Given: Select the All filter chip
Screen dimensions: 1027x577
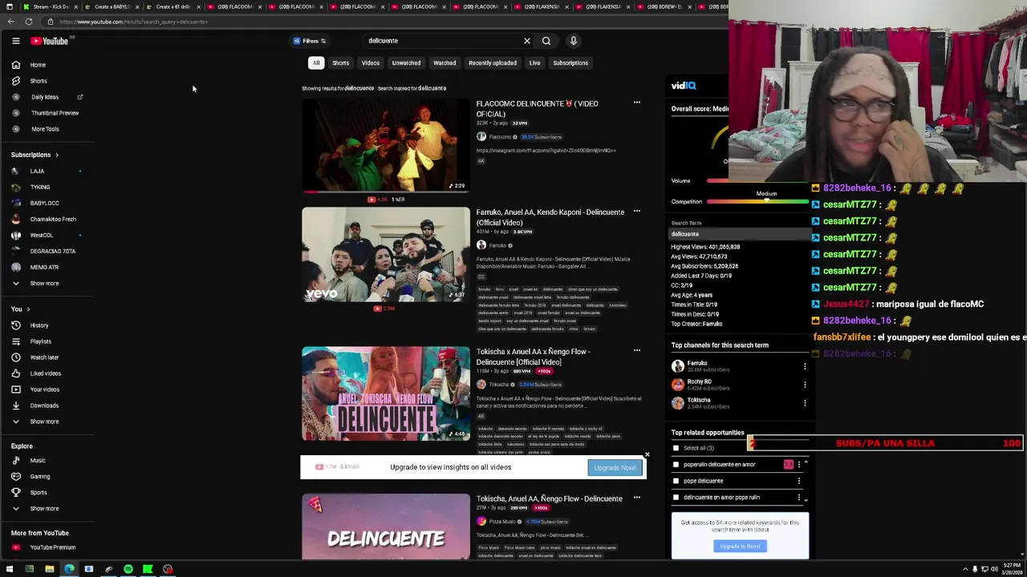Looking at the screenshot, I should (x=316, y=63).
